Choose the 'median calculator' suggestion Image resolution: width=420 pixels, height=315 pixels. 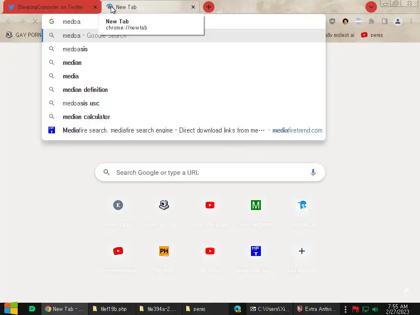[x=184, y=116]
